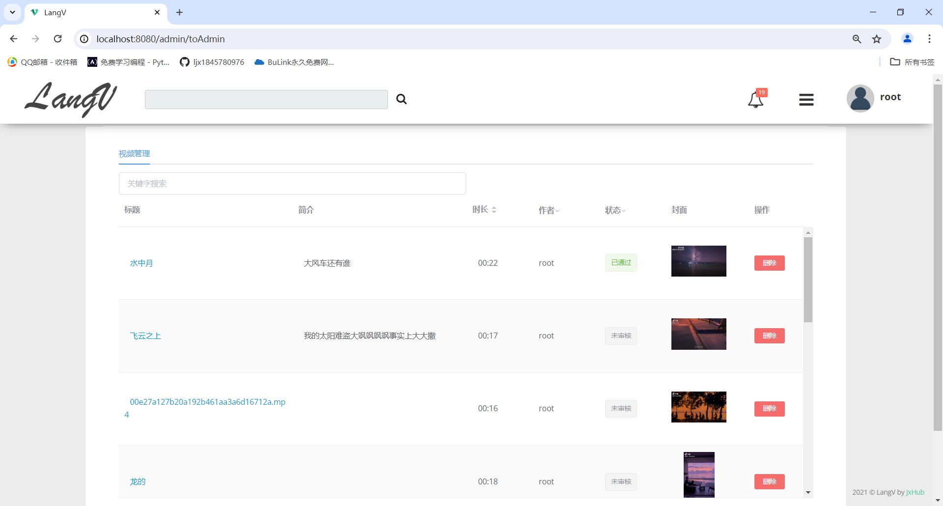Focus the header search box
Image resolution: width=943 pixels, height=506 pixels.
(266, 99)
